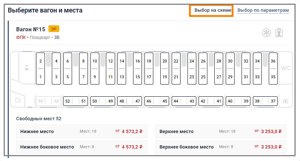300x161 pixels.
Task: Click the conductor compartment icon
Action: pos(26,67)
